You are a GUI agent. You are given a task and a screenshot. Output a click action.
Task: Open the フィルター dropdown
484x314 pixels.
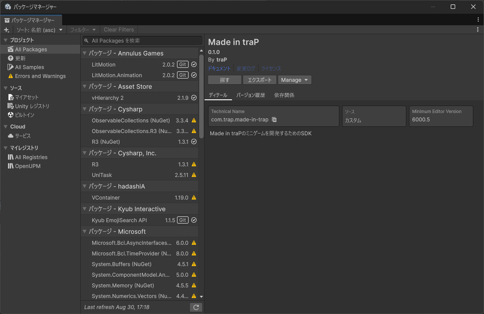pyautogui.click(x=83, y=30)
